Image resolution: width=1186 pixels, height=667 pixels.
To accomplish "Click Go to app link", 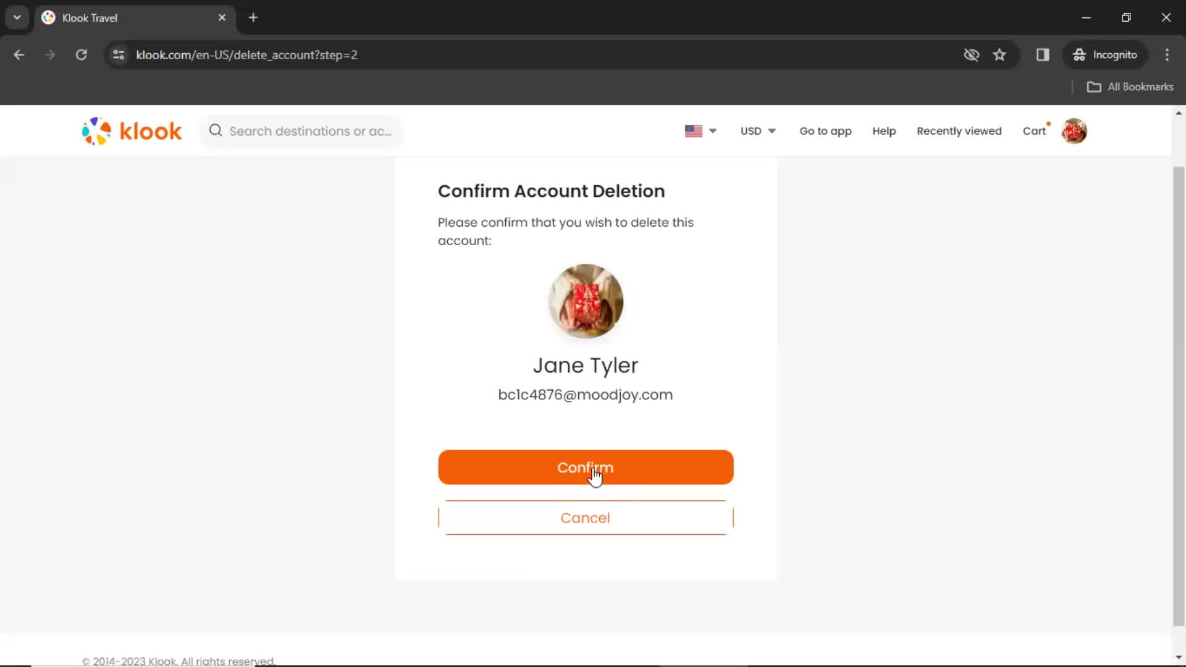I will click(x=825, y=130).
